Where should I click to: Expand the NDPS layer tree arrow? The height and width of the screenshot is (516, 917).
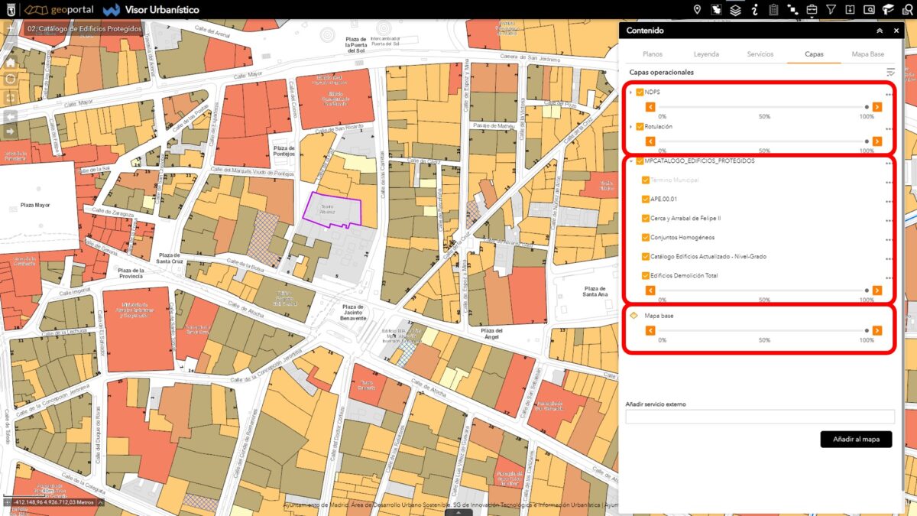[x=630, y=91]
